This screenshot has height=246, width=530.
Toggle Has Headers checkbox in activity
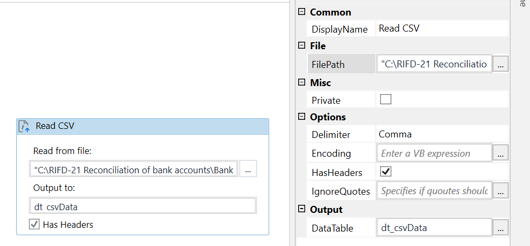click(35, 225)
